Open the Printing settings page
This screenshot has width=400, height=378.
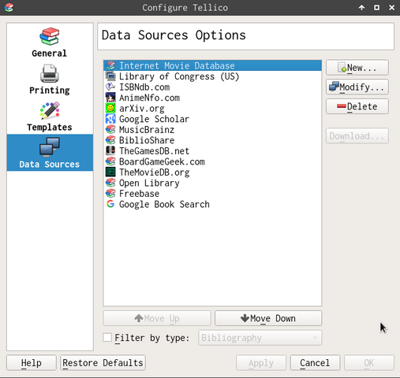point(50,80)
